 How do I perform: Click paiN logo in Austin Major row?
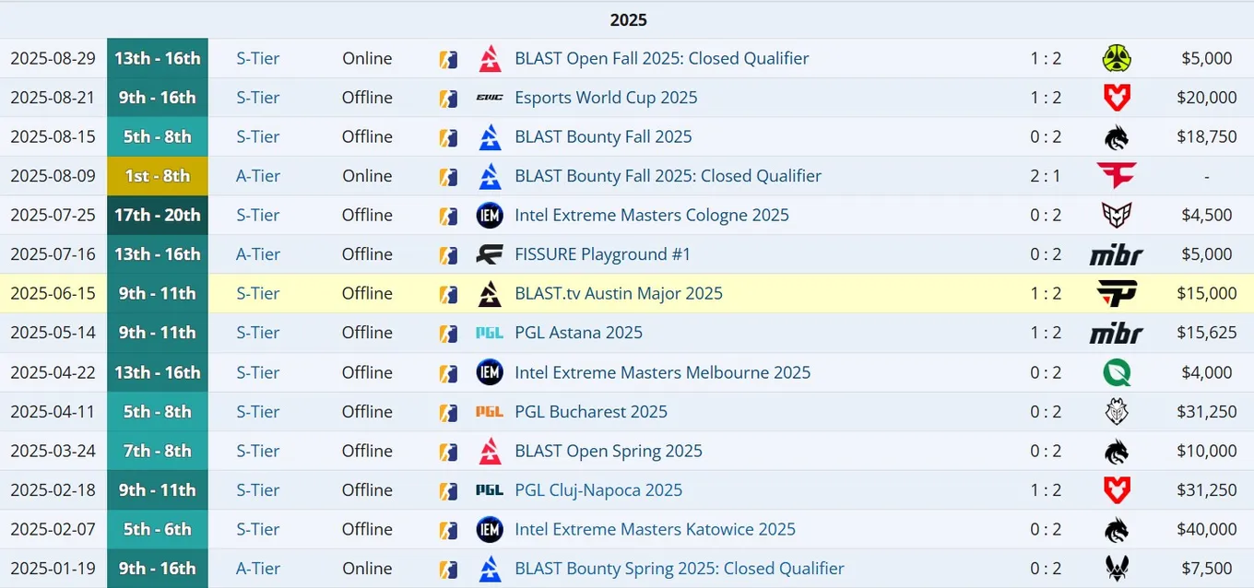coord(1117,293)
